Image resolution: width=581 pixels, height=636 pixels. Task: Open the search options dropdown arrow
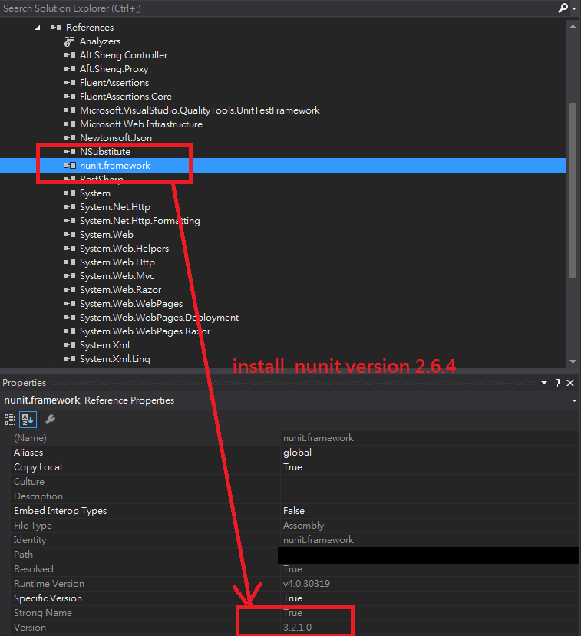[x=574, y=8]
